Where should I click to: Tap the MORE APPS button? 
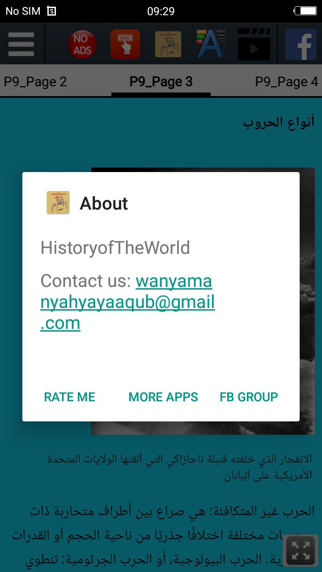click(163, 397)
